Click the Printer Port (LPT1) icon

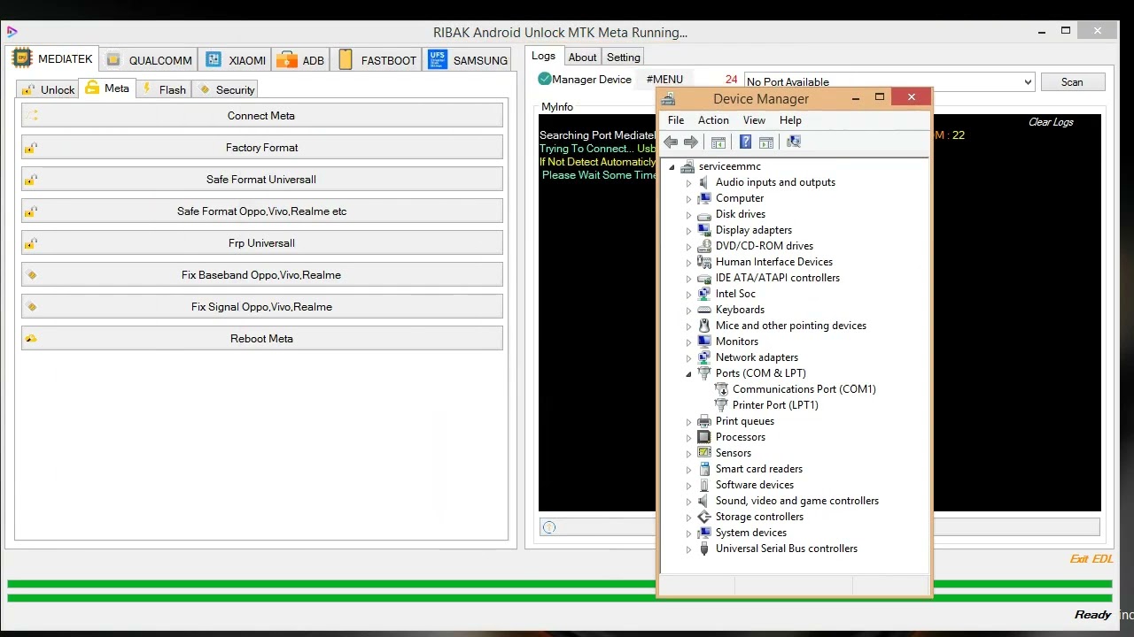[721, 405]
